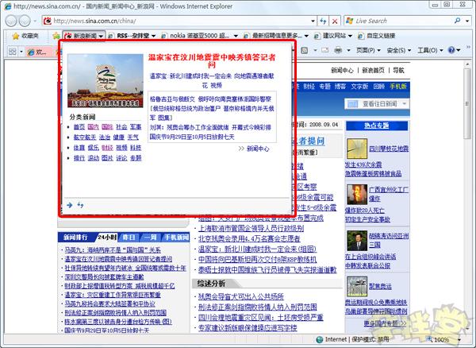The width and height of the screenshot is (476, 348).
Task: Click 新闻中心 link at the page top
Action: click(x=342, y=70)
